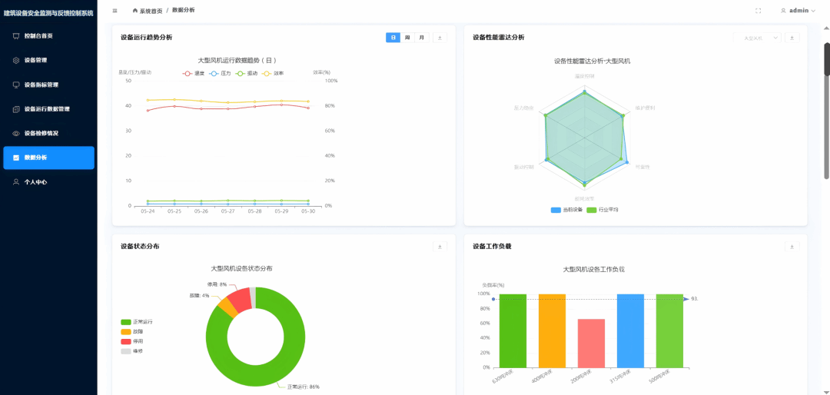Go to 设备运行数据管理 menu item
The image size is (830, 395).
(x=47, y=109)
